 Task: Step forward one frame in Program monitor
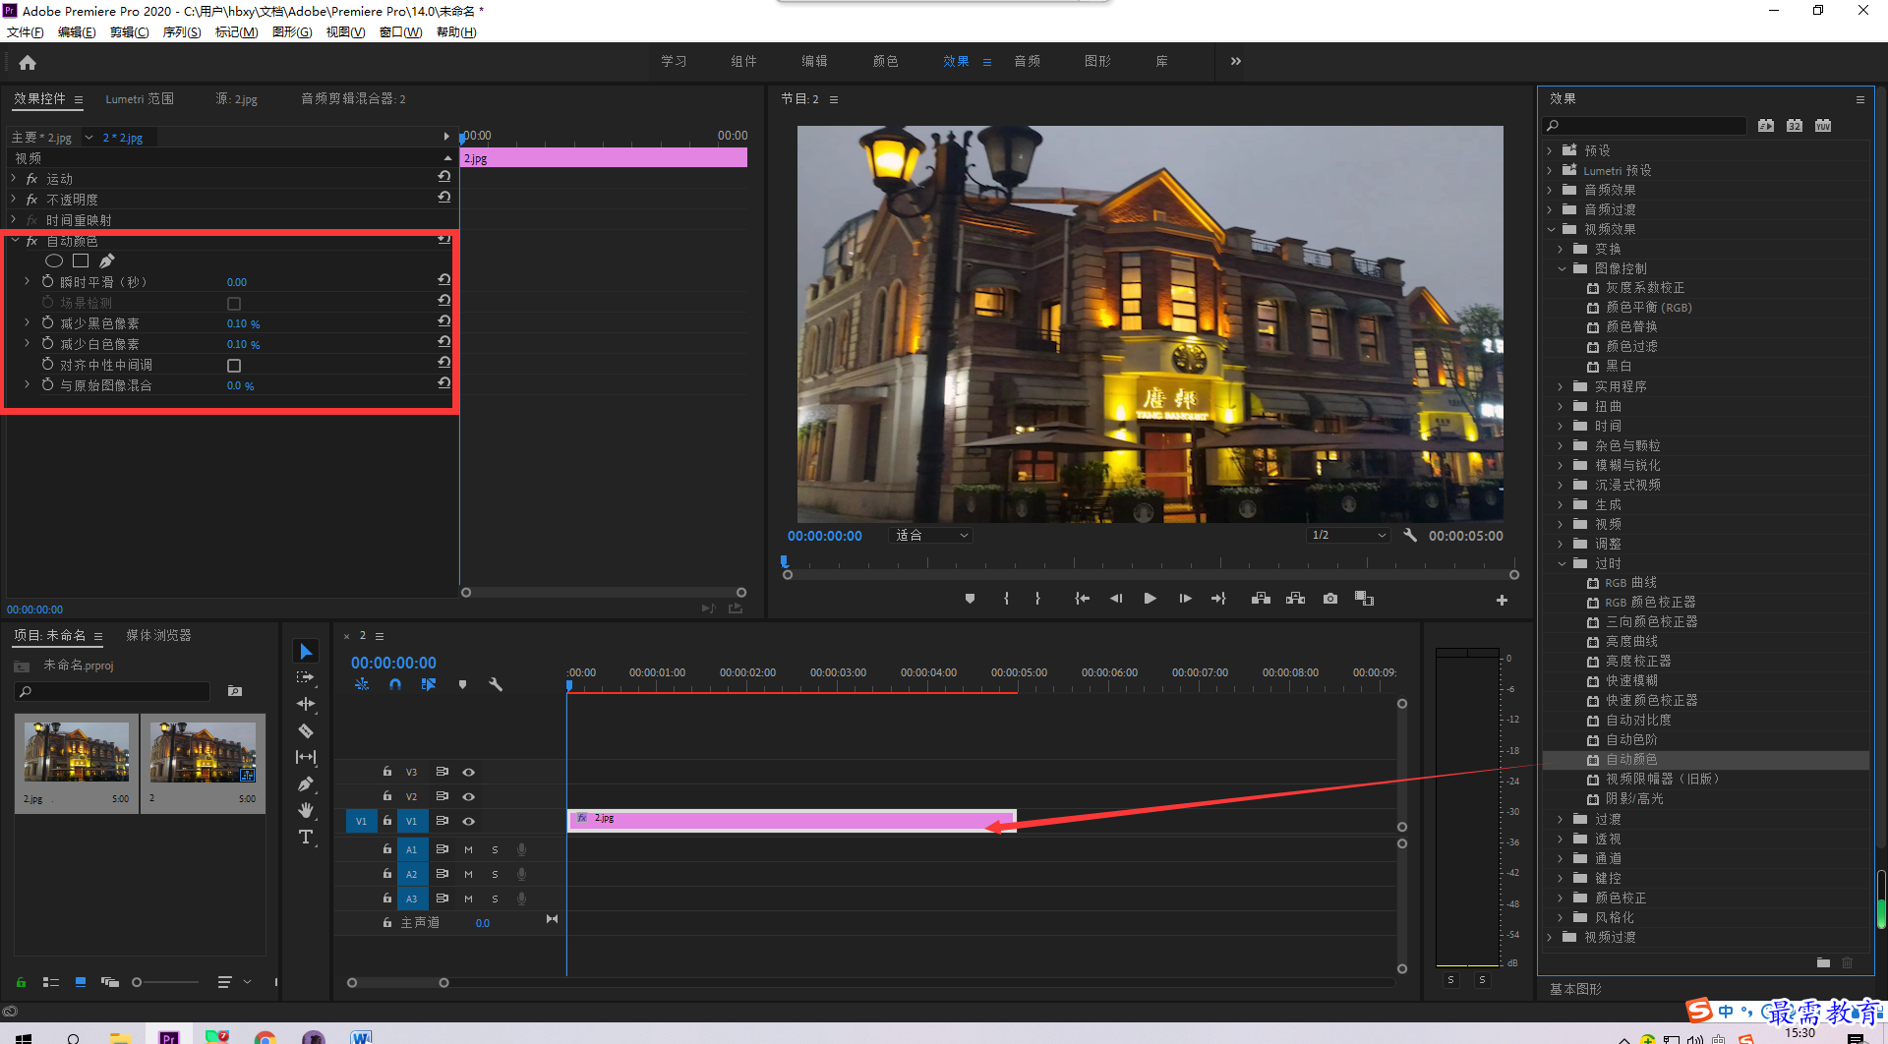click(x=1185, y=599)
